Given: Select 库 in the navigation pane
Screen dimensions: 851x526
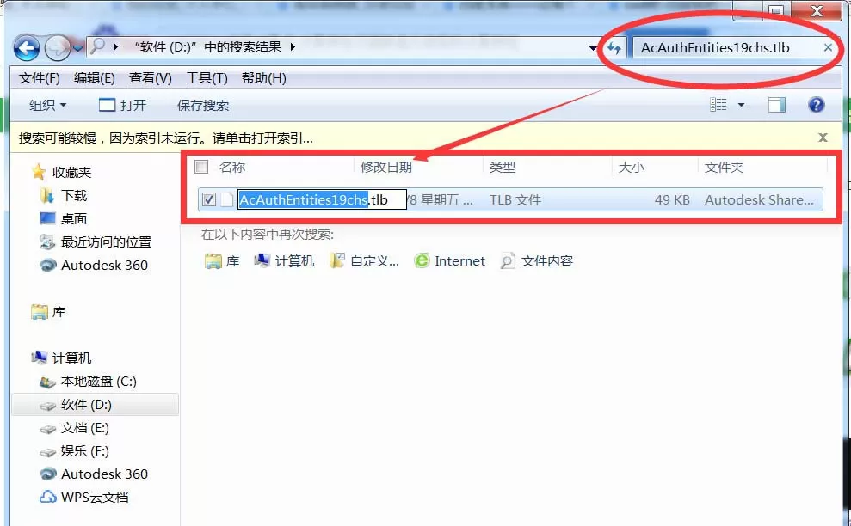Looking at the screenshot, I should 59,312.
